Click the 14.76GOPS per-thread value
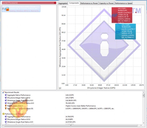This screenshot has width=147, height=128. (70, 117)
